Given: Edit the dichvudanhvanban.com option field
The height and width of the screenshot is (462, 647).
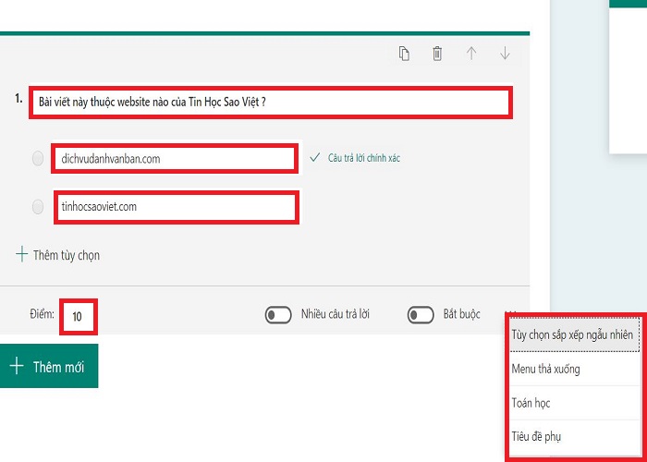Looking at the screenshot, I should point(175,158).
